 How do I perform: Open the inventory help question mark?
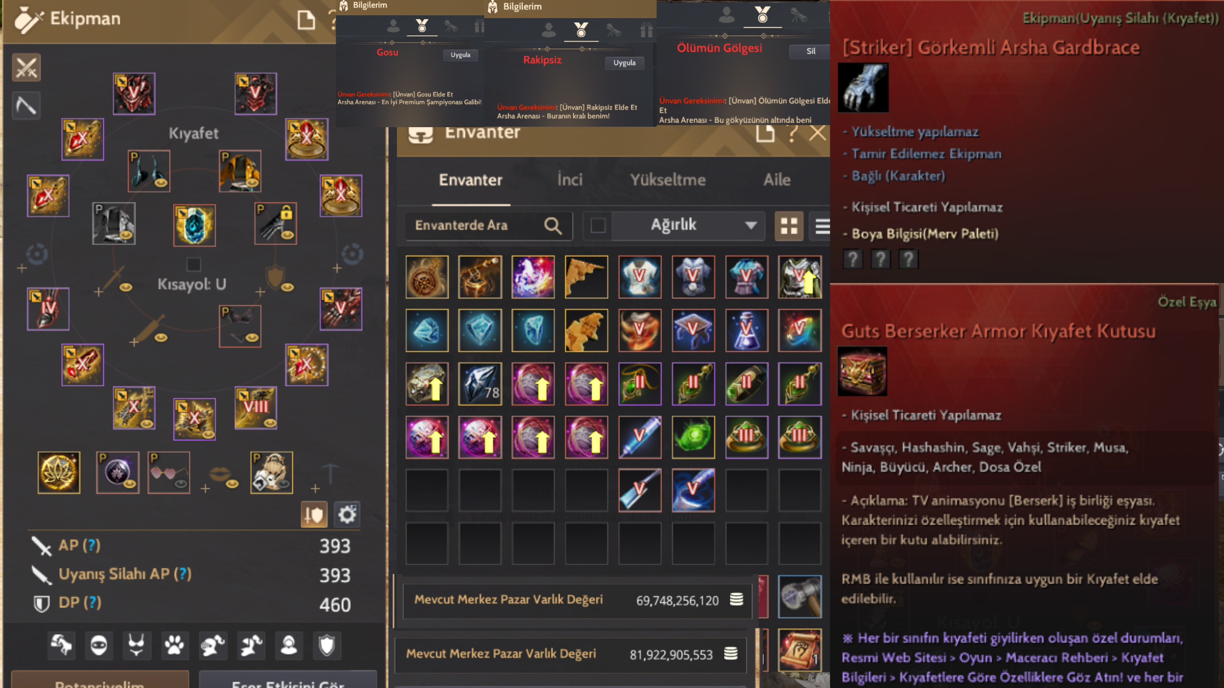[792, 133]
